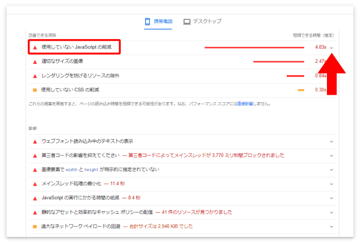Click the 11.4 秒 value text

click(117, 184)
